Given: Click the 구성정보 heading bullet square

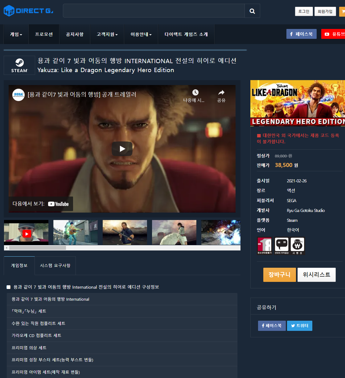Looking at the screenshot, I should [8, 287].
